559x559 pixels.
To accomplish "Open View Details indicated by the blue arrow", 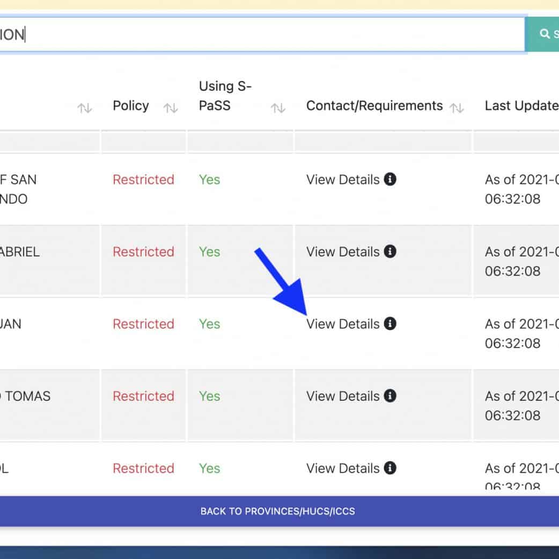I will point(343,324).
